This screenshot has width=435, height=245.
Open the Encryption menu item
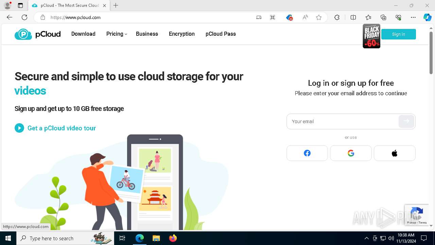click(182, 34)
